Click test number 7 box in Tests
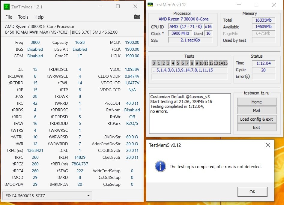Screen dimensions: 284x205 coord(187,63)
